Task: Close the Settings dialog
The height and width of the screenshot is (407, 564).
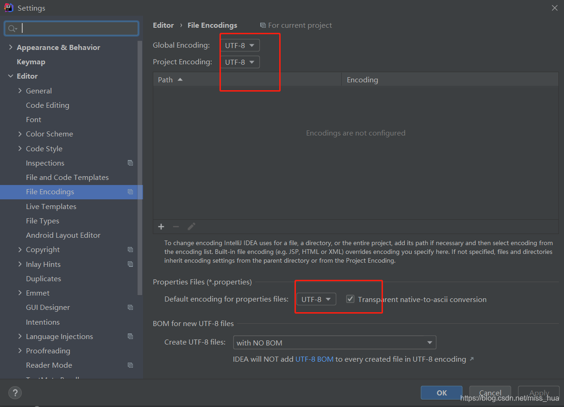Action: [x=555, y=8]
